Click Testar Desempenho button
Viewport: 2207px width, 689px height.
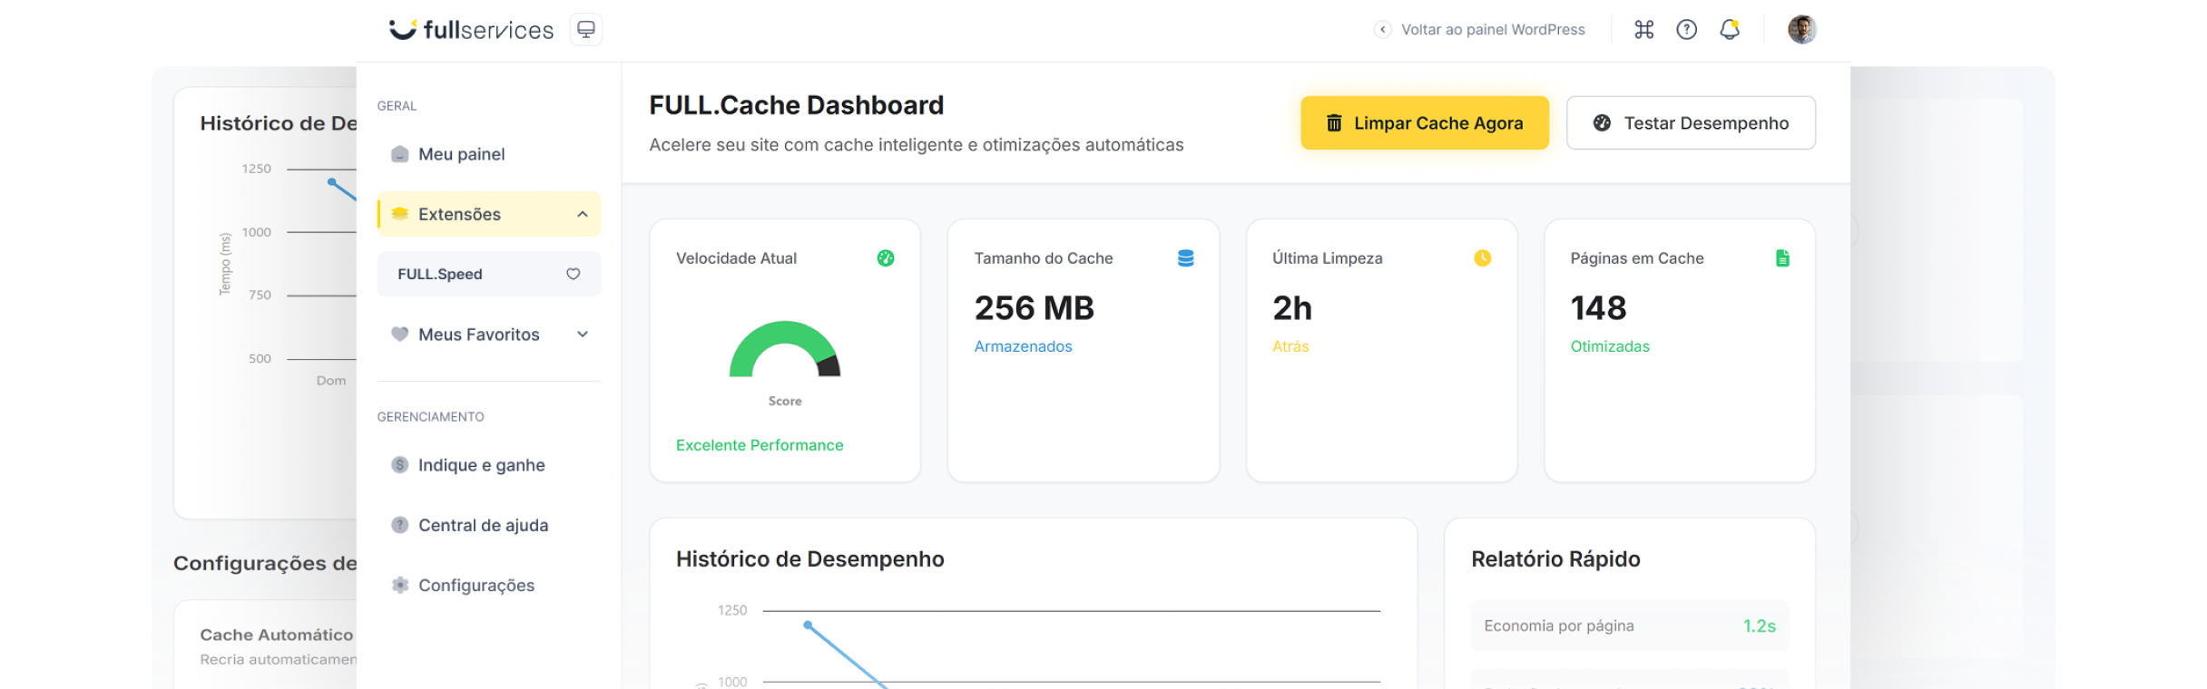pos(1691,123)
